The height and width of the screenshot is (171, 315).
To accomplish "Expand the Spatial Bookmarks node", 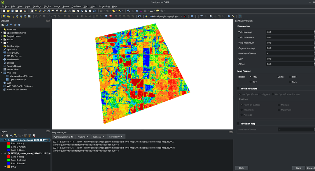I will coord(2,33).
